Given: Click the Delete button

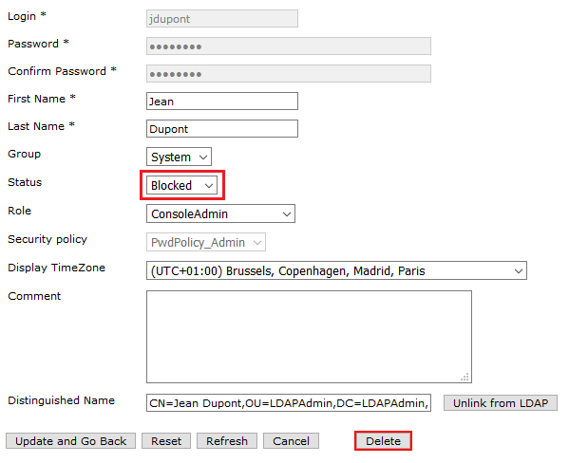Looking at the screenshot, I should pos(383,441).
